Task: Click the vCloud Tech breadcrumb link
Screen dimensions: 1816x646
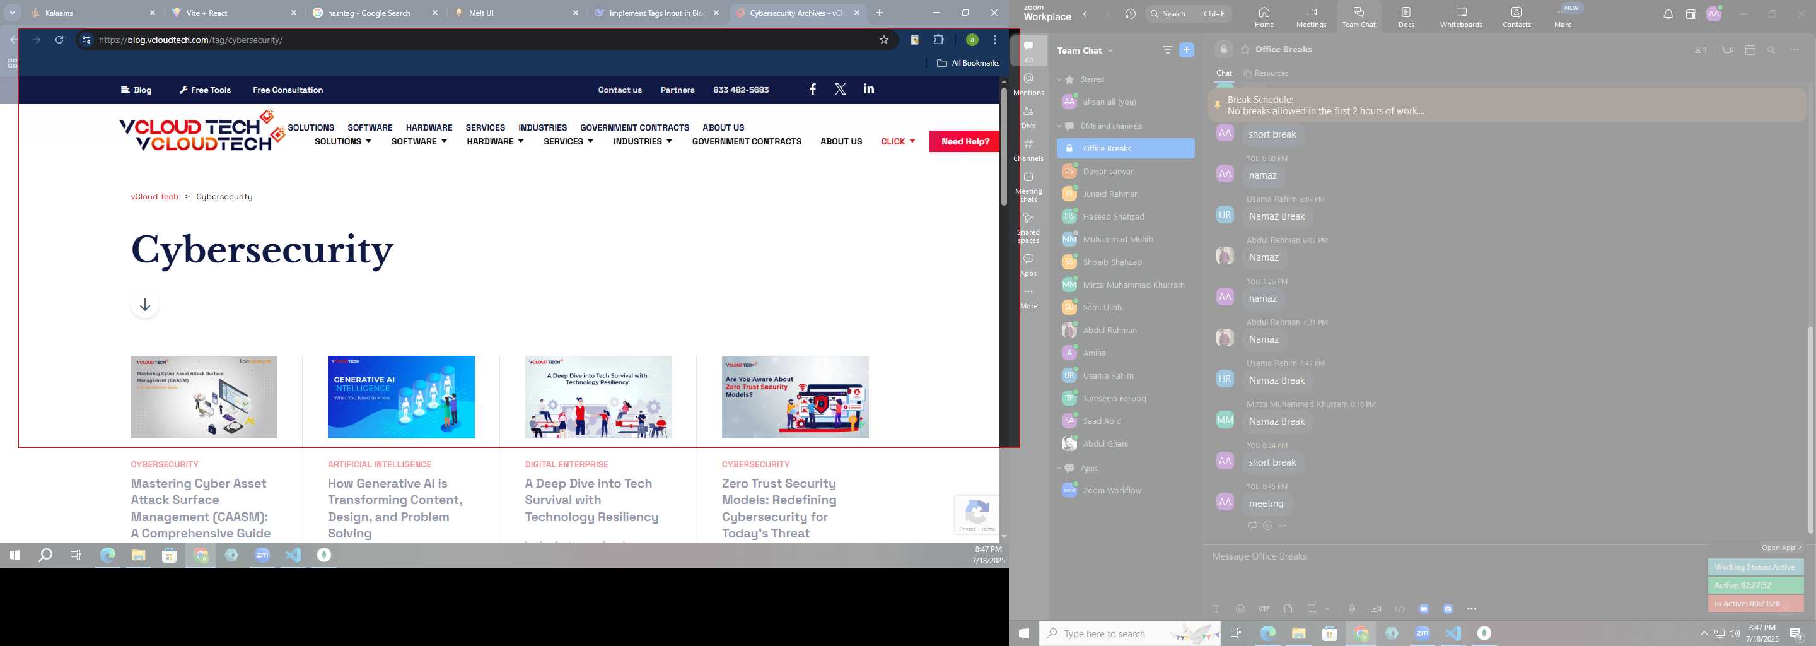Action: (x=154, y=197)
